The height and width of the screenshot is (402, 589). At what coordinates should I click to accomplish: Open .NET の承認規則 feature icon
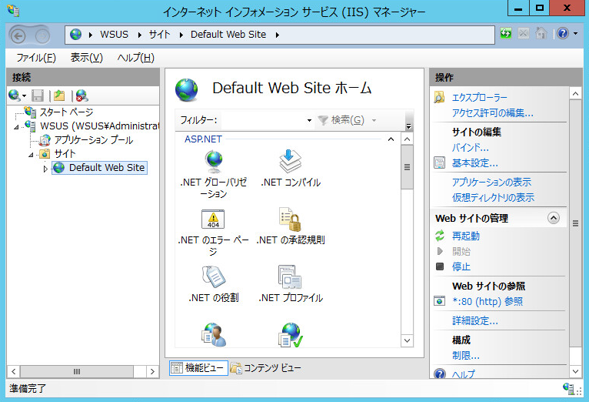[x=290, y=219]
